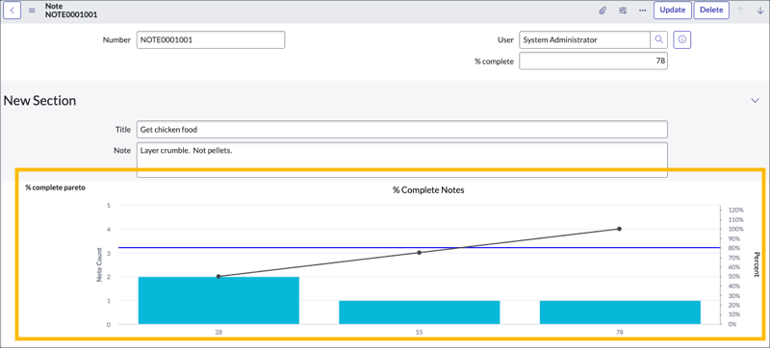Screen dimensions: 770x348
Task: Click the bar for value 28
Action: coord(218,301)
